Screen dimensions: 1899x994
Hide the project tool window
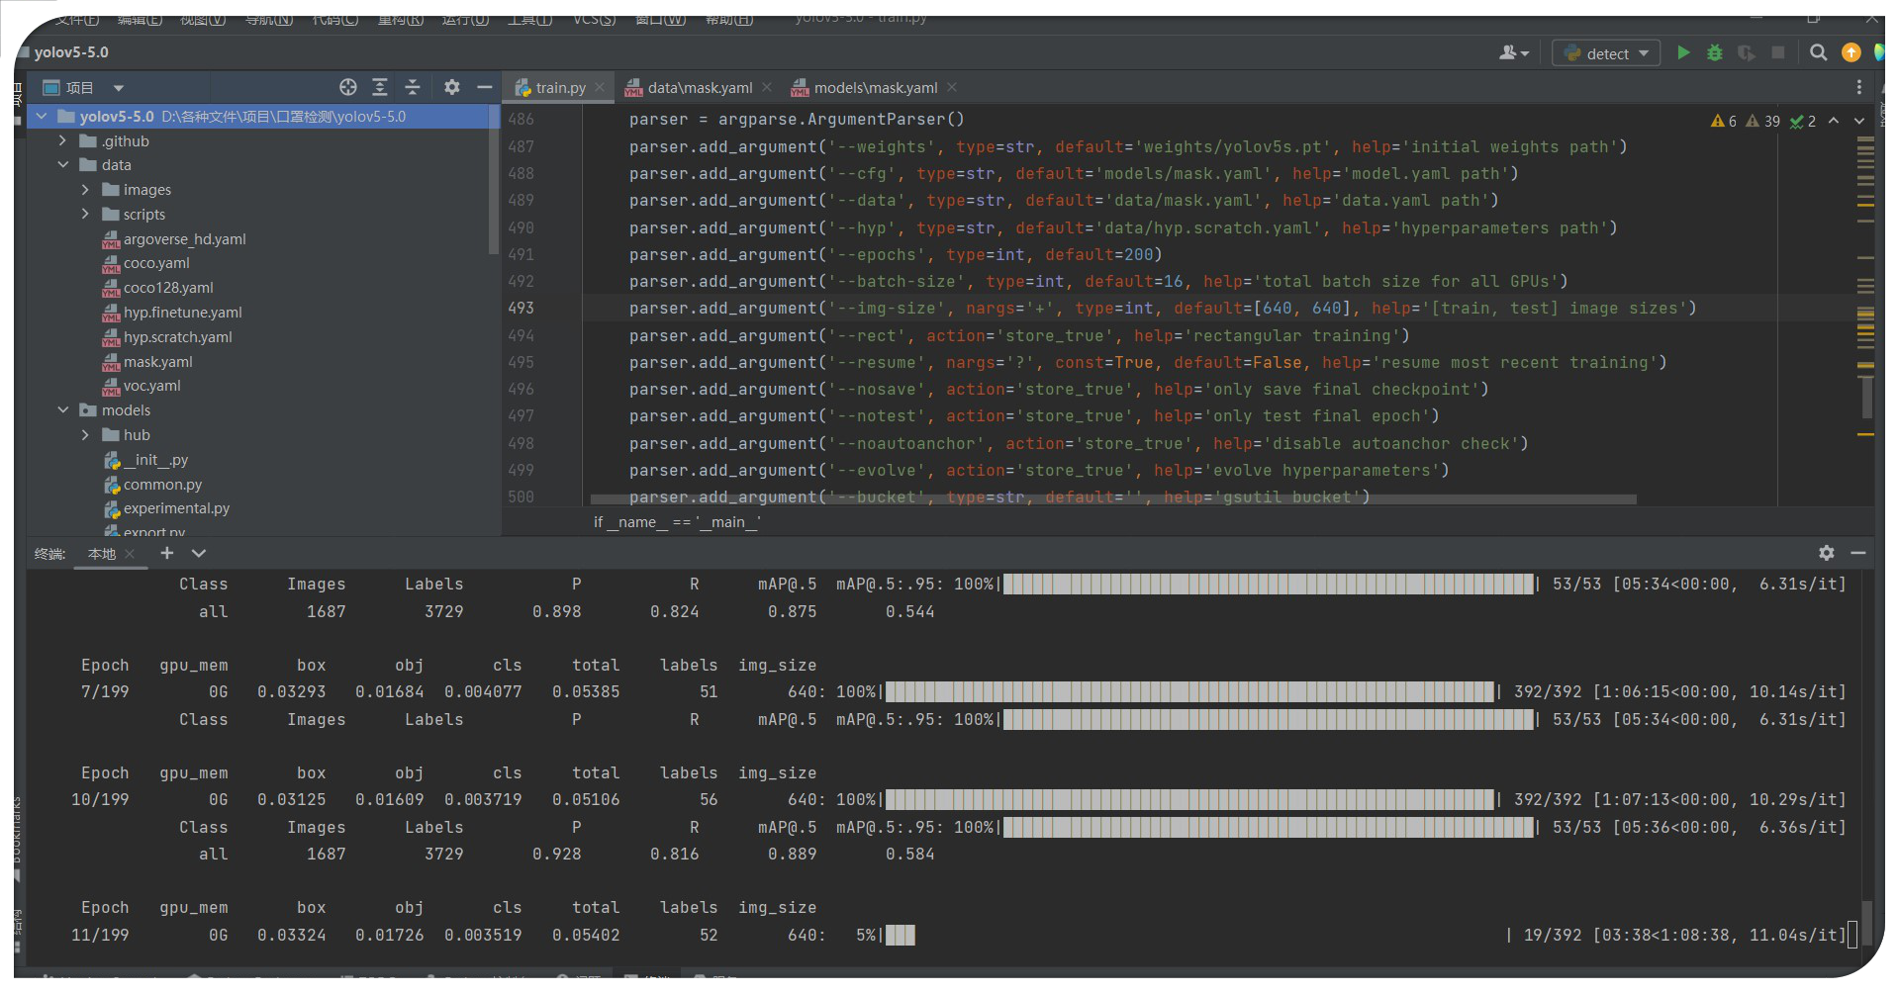(484, 88)
